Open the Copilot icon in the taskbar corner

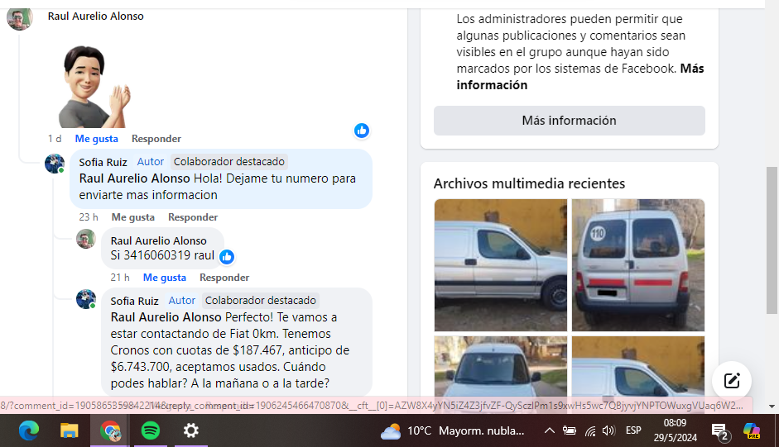752,430
